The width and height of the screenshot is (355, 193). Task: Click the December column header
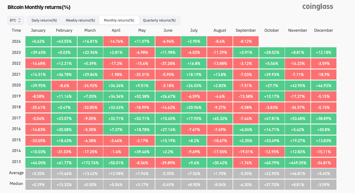click(324, 30)
